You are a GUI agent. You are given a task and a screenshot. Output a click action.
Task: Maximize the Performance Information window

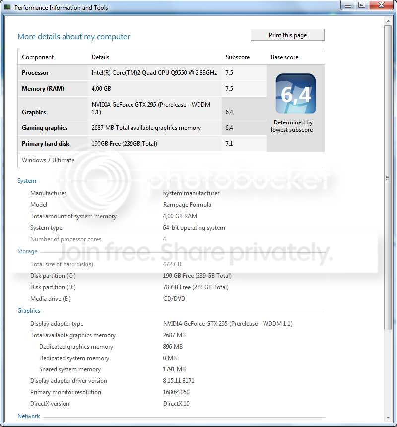(x=362, y=5)
